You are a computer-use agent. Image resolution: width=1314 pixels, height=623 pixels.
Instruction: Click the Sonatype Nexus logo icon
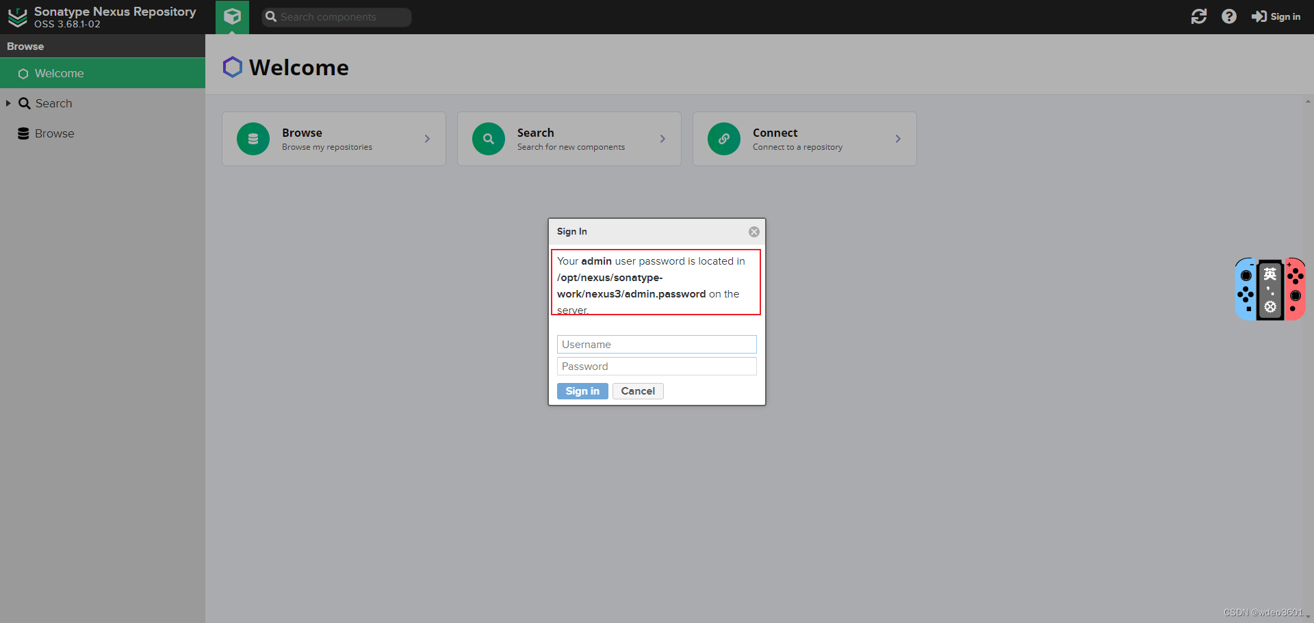(17, 17)
